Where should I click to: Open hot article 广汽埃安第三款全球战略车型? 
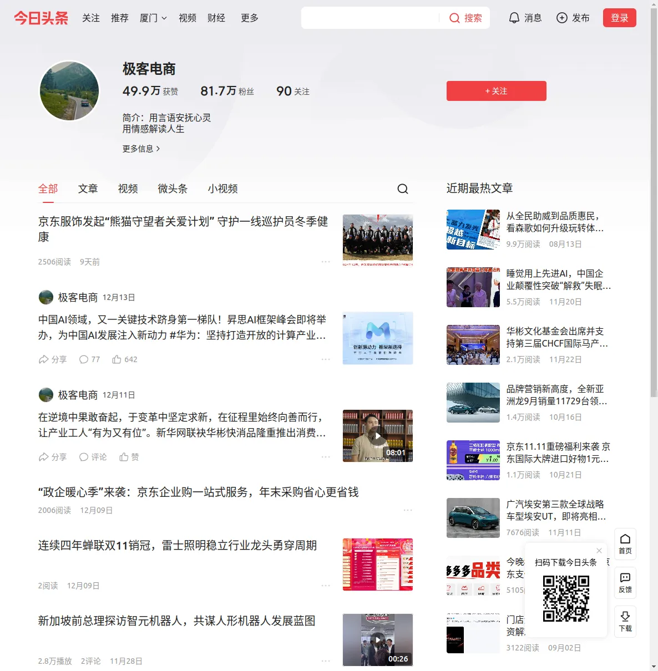pos(556,510)
